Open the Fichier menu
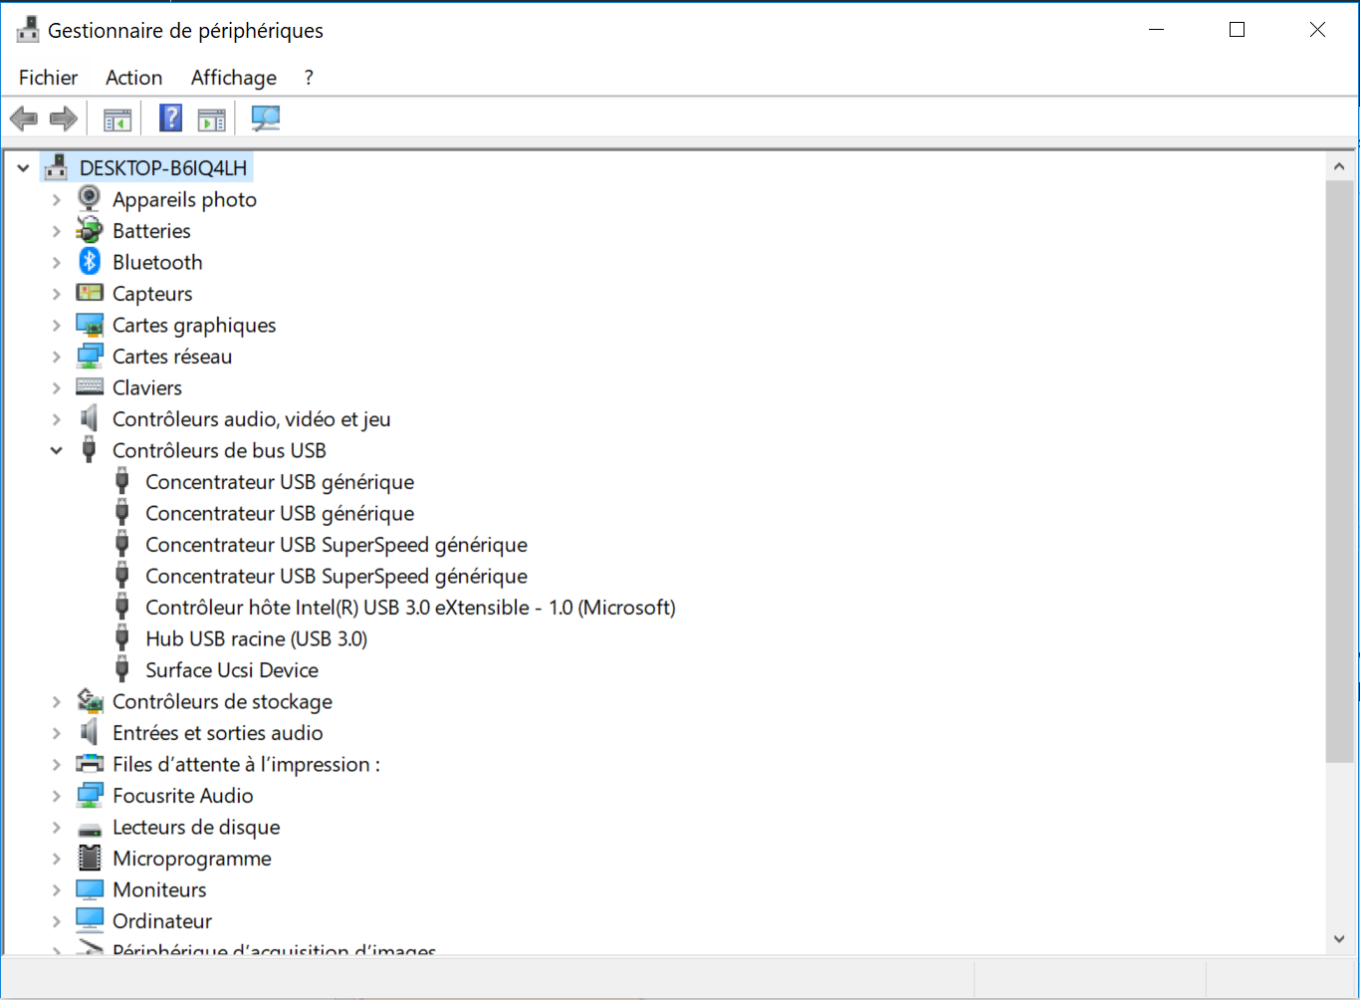Image resolution: width=1360 pixels, height=1000 pixels. pyautogui.click(x=48, y=78)
